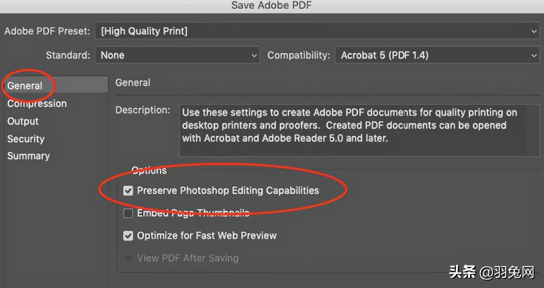Click the Description label text
544x288 pixels.
pyautogui.click(x=143, y=110)
